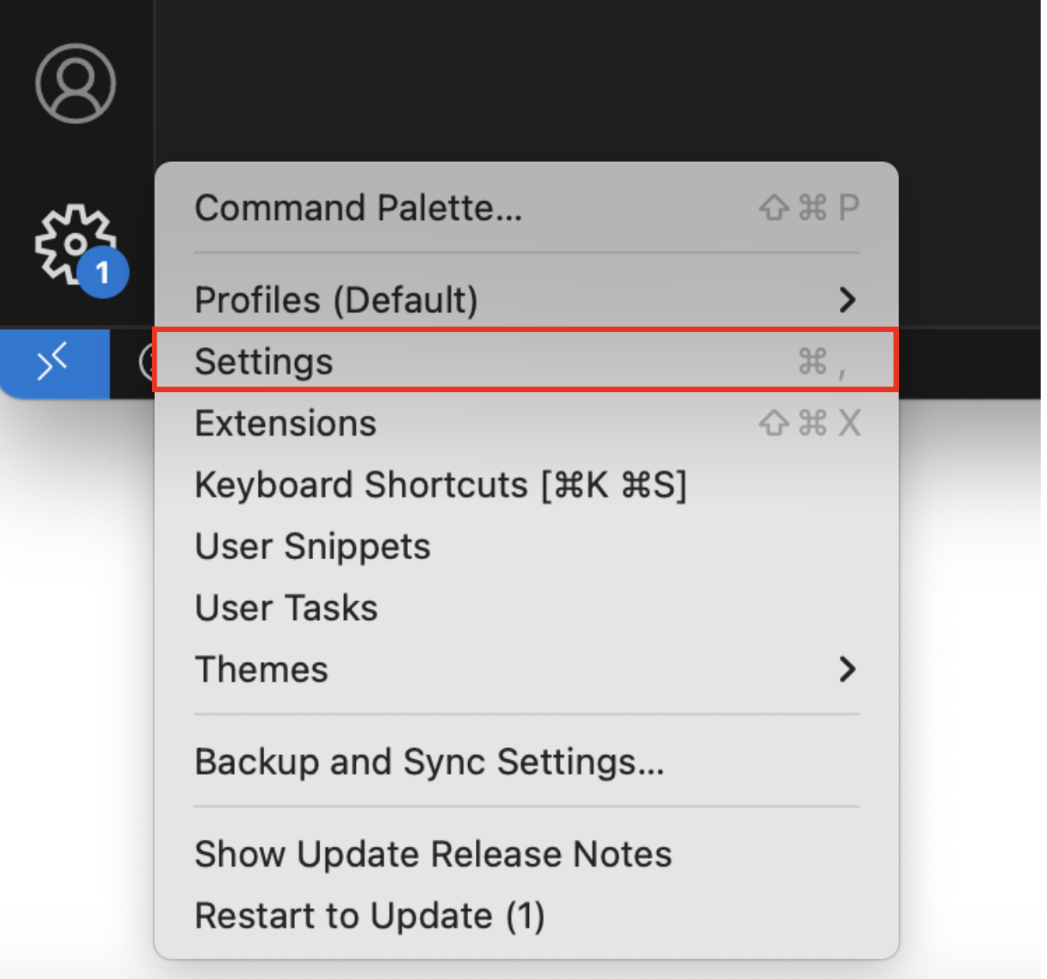Open Command Palette from the menu
The image size is (1047, 979).
358,208
